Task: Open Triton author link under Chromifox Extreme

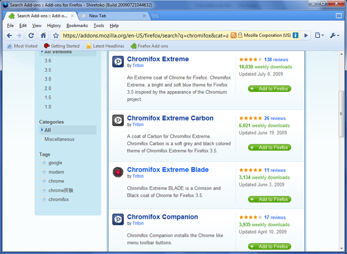Action: (x=138, y=65)
